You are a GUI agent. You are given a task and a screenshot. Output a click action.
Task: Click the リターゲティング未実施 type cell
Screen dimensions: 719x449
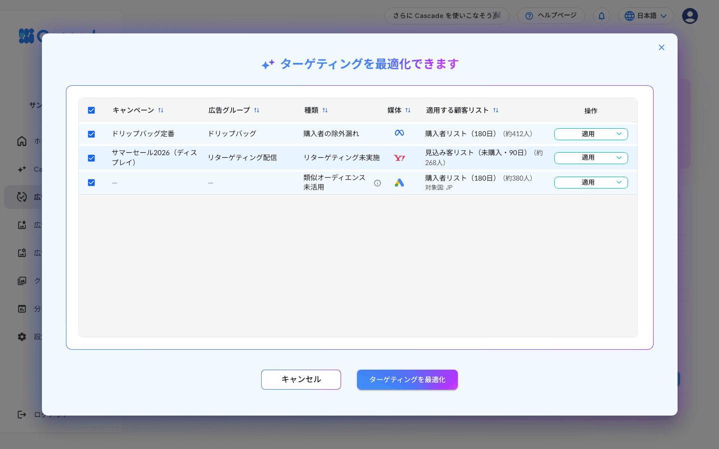342,158
